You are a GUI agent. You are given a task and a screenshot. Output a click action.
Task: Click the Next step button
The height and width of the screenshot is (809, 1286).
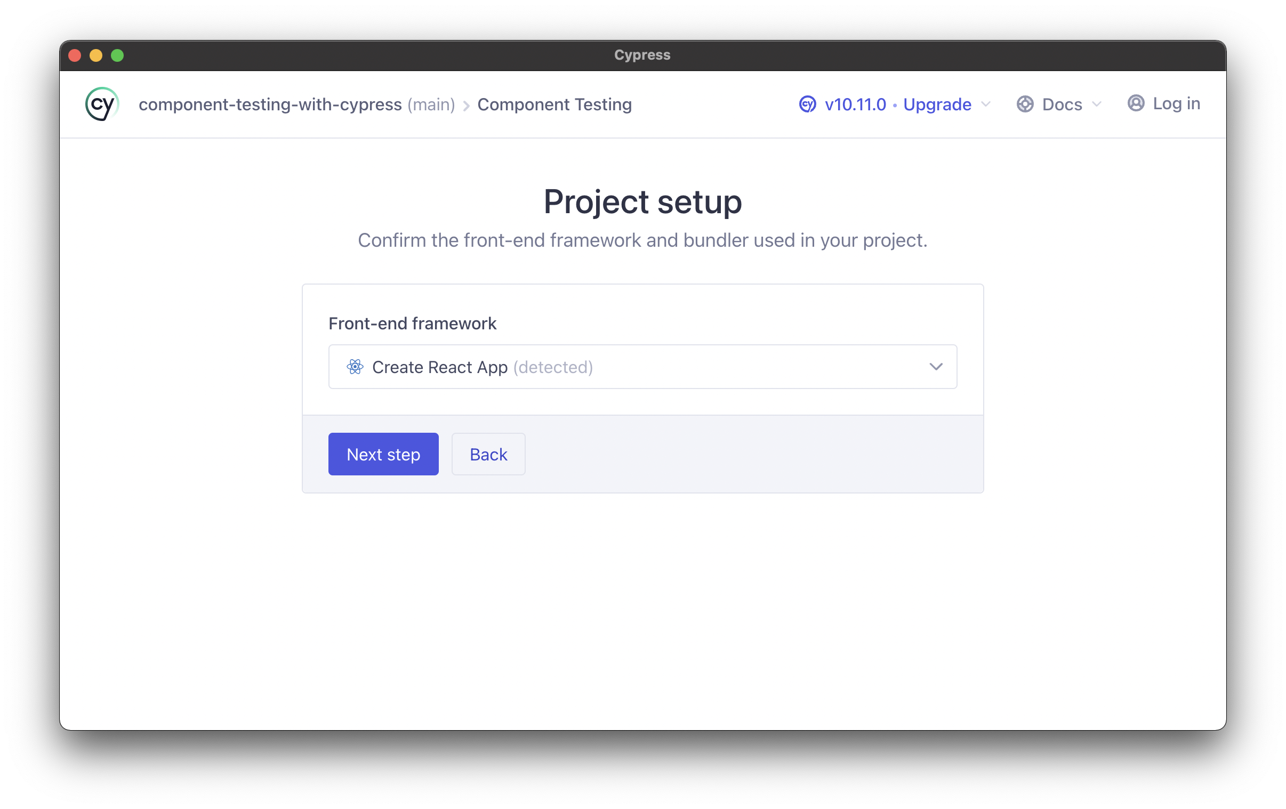click(383, 454)
